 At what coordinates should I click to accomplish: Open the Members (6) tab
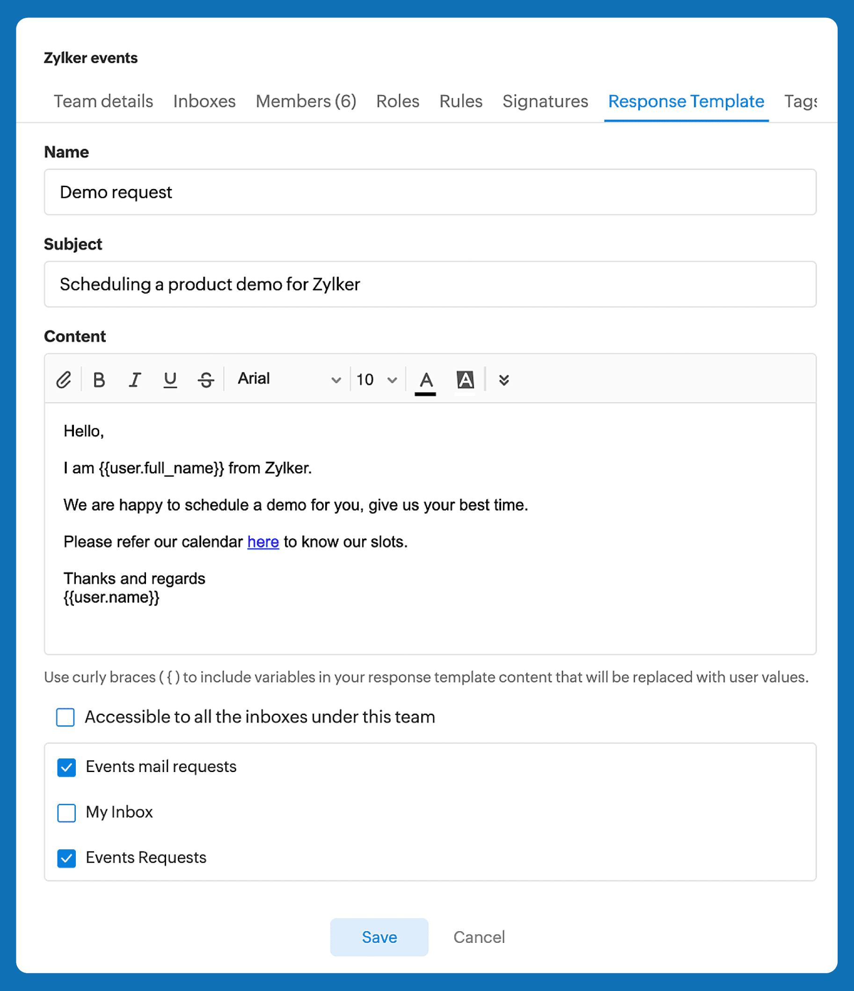pos(306,102)
